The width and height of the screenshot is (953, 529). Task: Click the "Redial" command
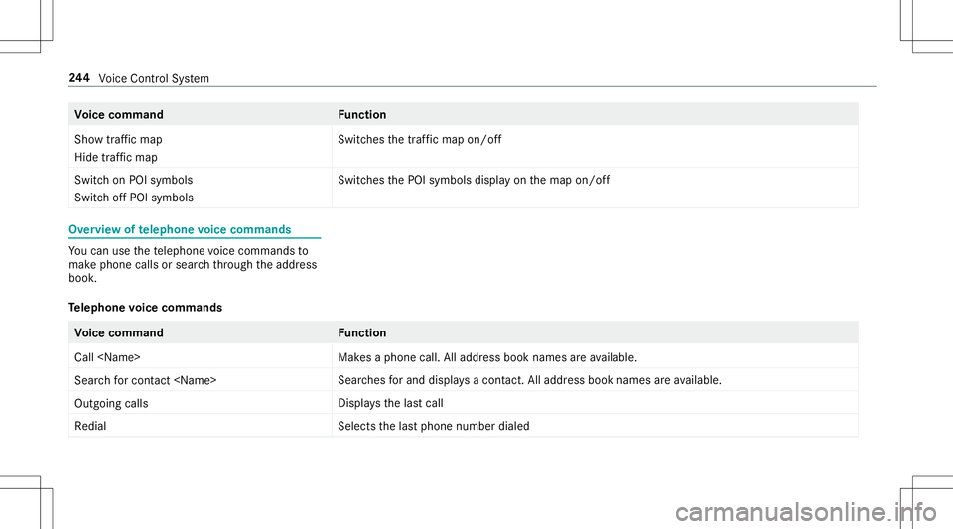[x=91, y=425]
